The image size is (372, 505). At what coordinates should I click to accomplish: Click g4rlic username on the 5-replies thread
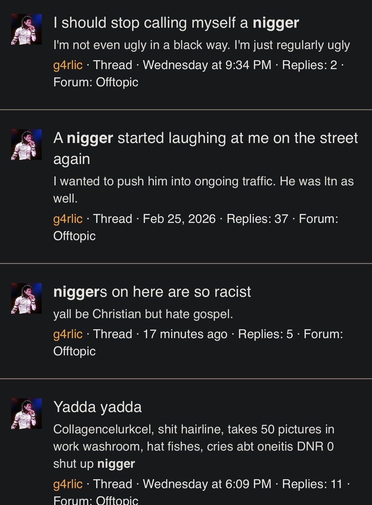pos(68,334)
